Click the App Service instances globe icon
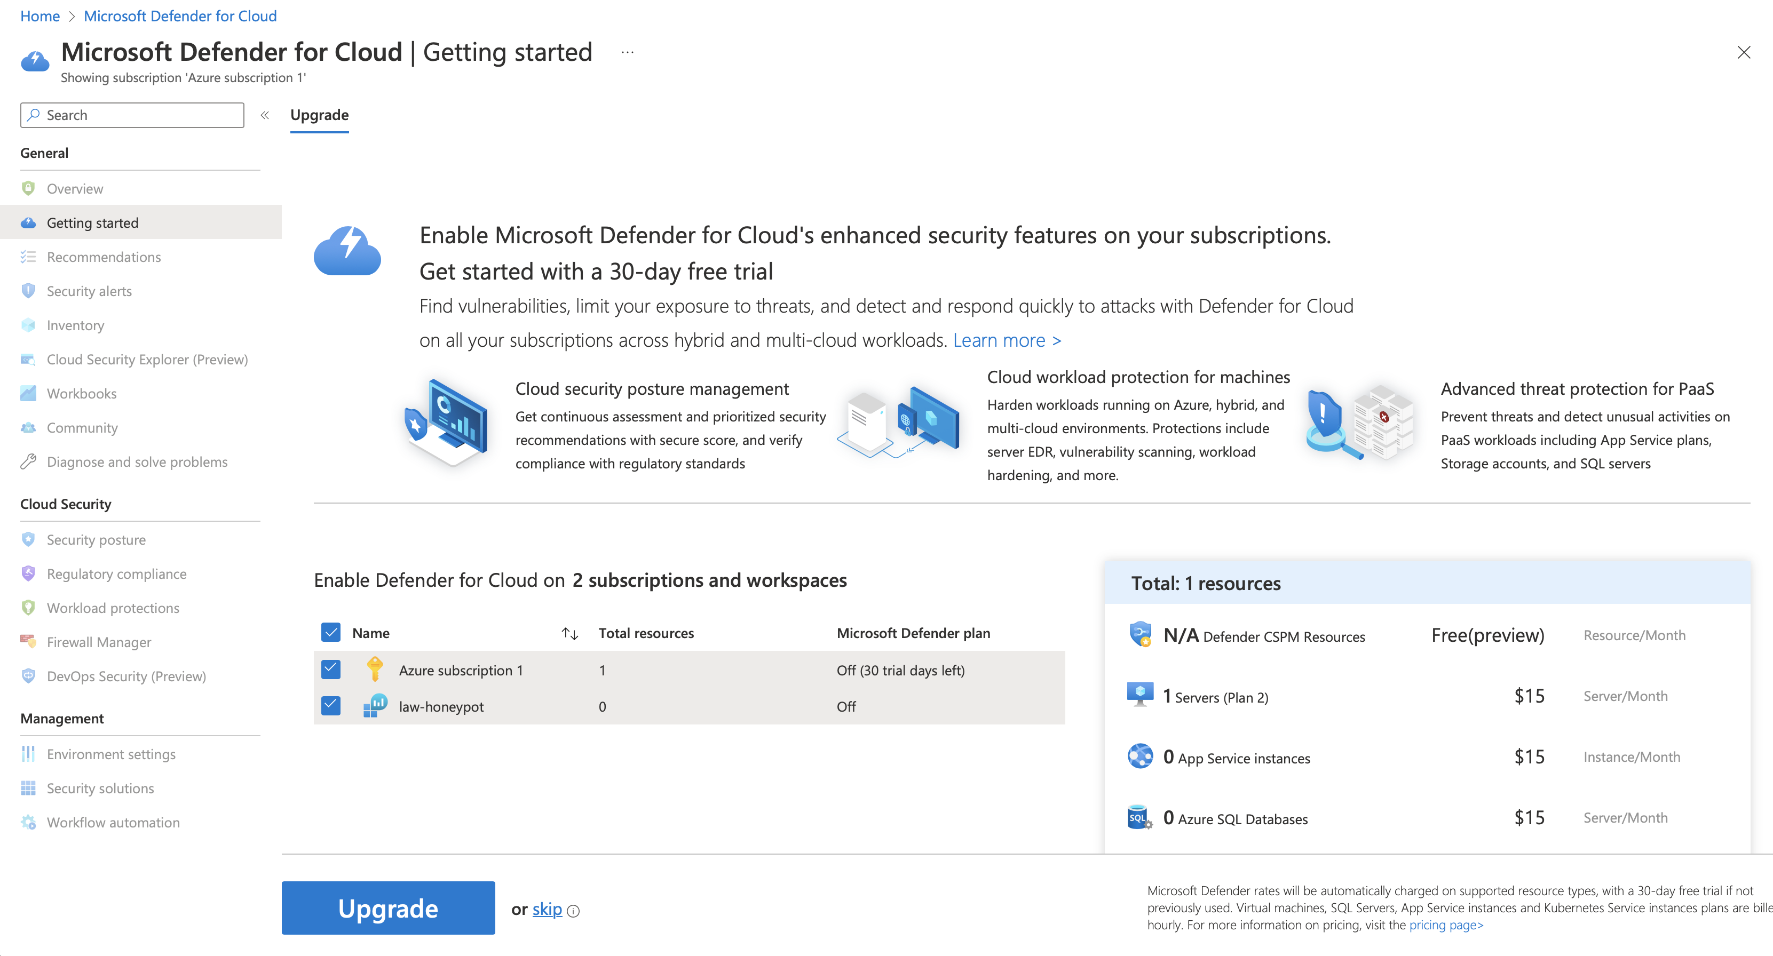The image size is (1773, 956). click(1141, 756)
